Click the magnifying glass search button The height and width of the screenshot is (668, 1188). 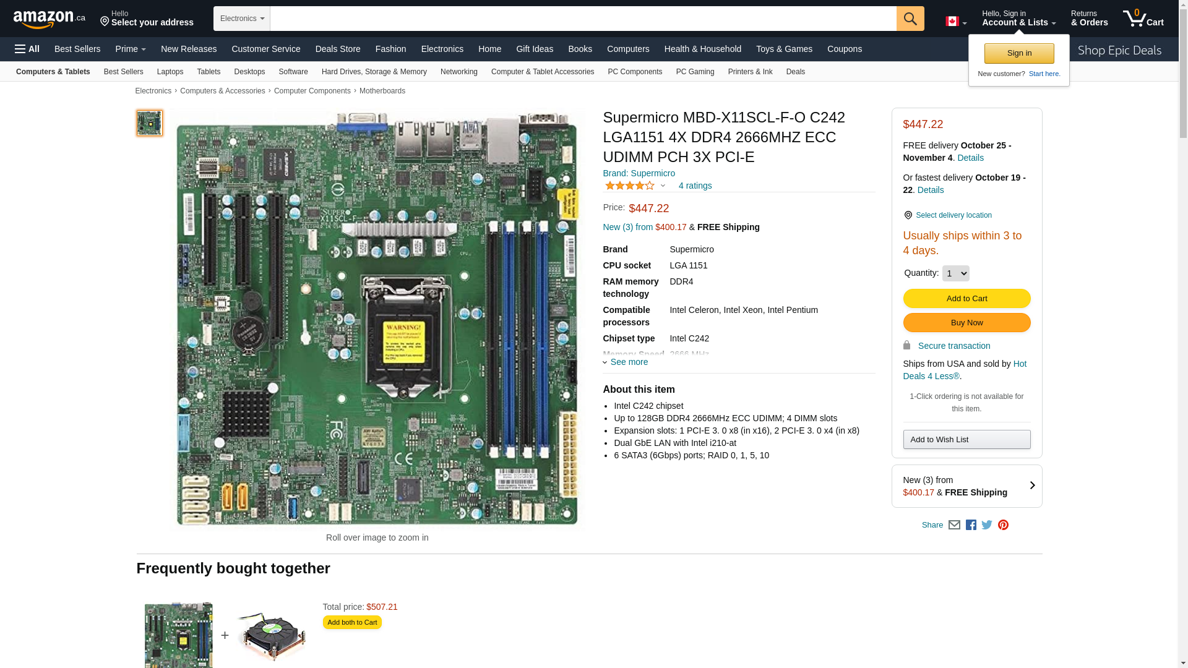point(910,19)
